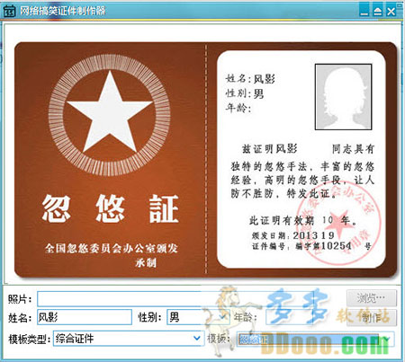
Task: Click the 照片: label
Action: [20, 299]
